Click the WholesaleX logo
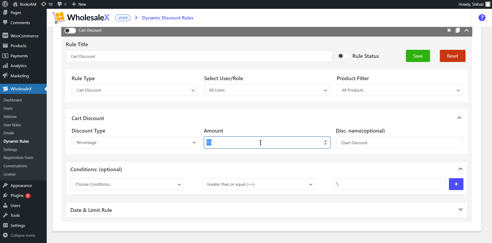492x243 pixels. (81, 18)
